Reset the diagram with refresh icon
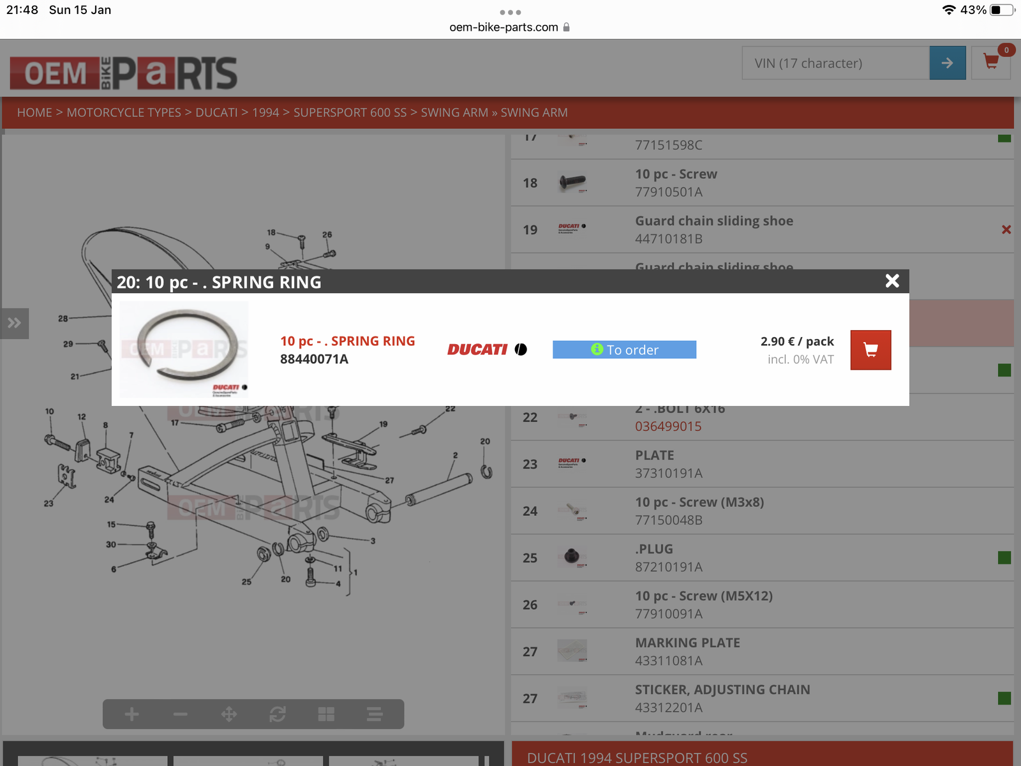Screen dimensions: 1021x766 tap(278, 714)
